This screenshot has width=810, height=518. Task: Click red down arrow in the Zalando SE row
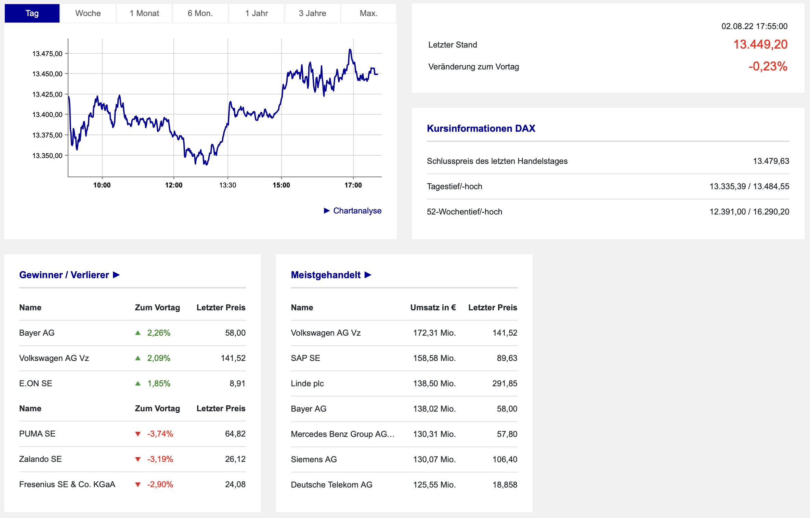[138, 459]
